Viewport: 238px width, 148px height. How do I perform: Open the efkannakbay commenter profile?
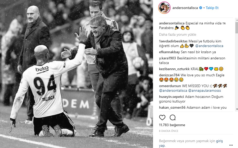point(169,52)
